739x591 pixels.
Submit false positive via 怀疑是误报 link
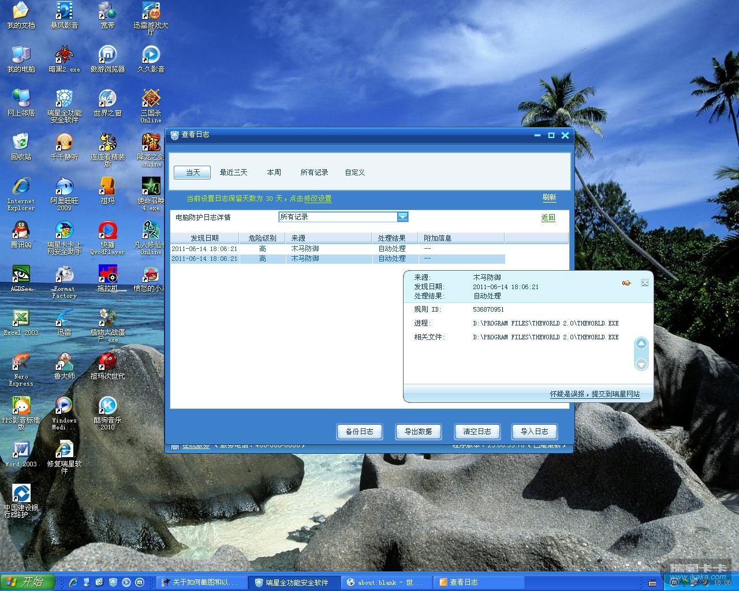[x=595, y=394]
